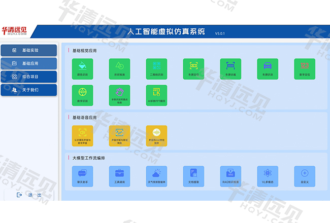Click the 数字定位 digit locating tile
This screenshot has height=223, width=330.
tap(305, 68)
